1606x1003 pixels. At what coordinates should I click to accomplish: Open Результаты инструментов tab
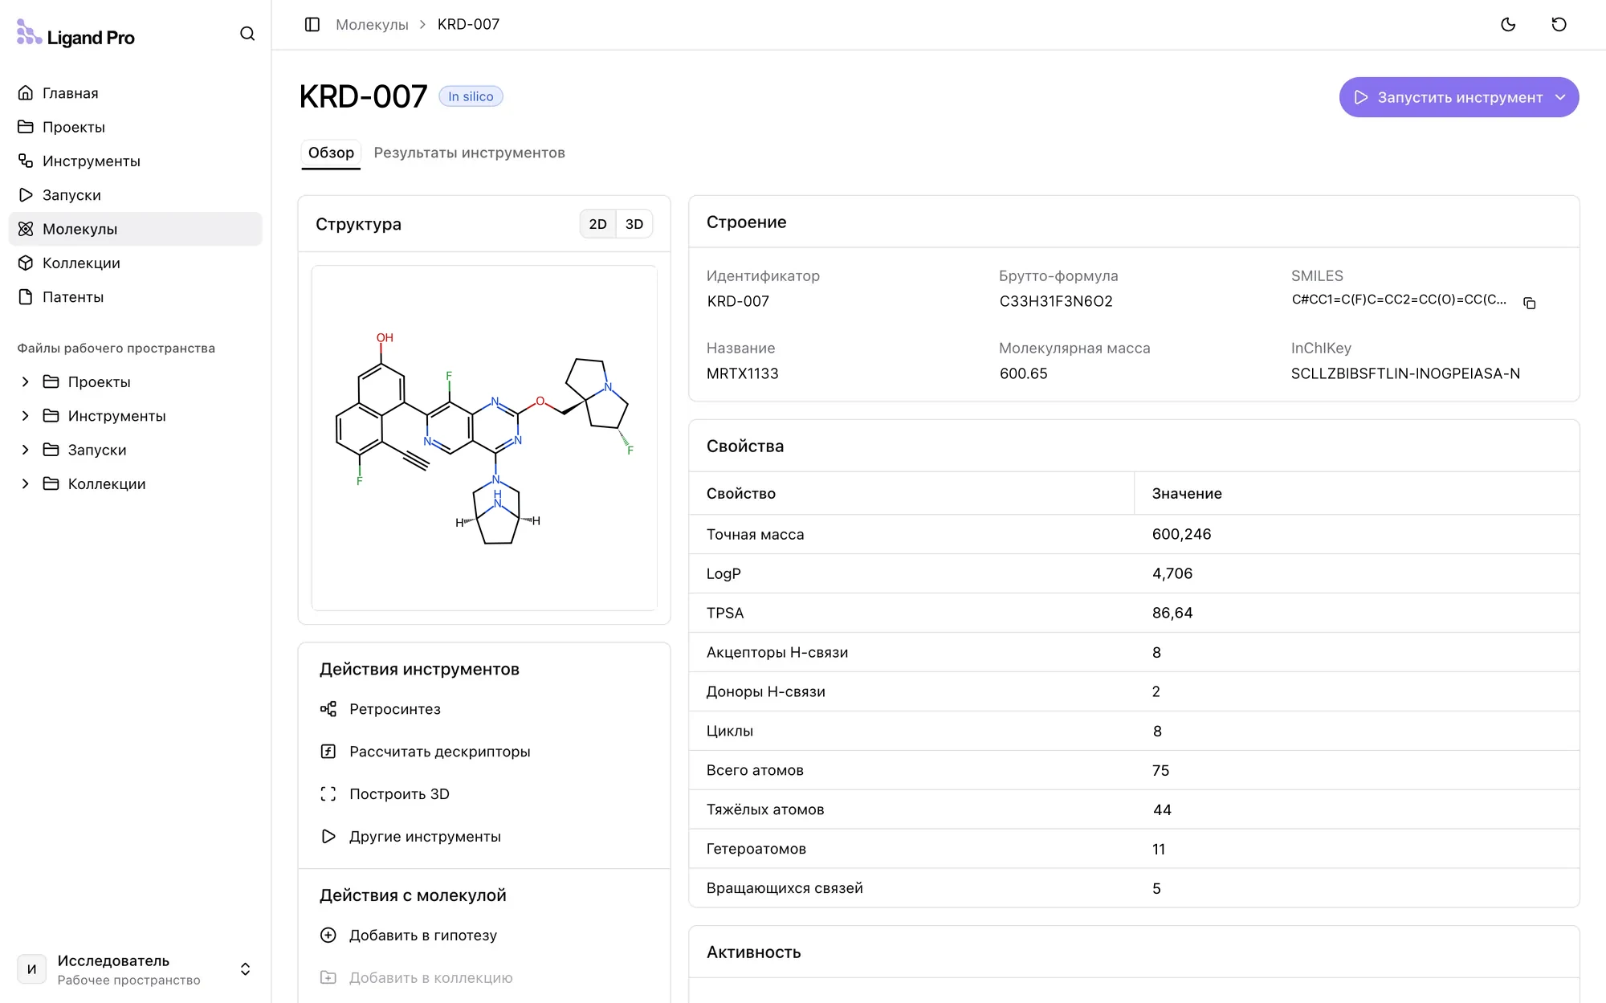(469, 153)
